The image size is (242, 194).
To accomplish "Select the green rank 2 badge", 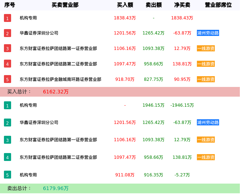I will point(8,123).
